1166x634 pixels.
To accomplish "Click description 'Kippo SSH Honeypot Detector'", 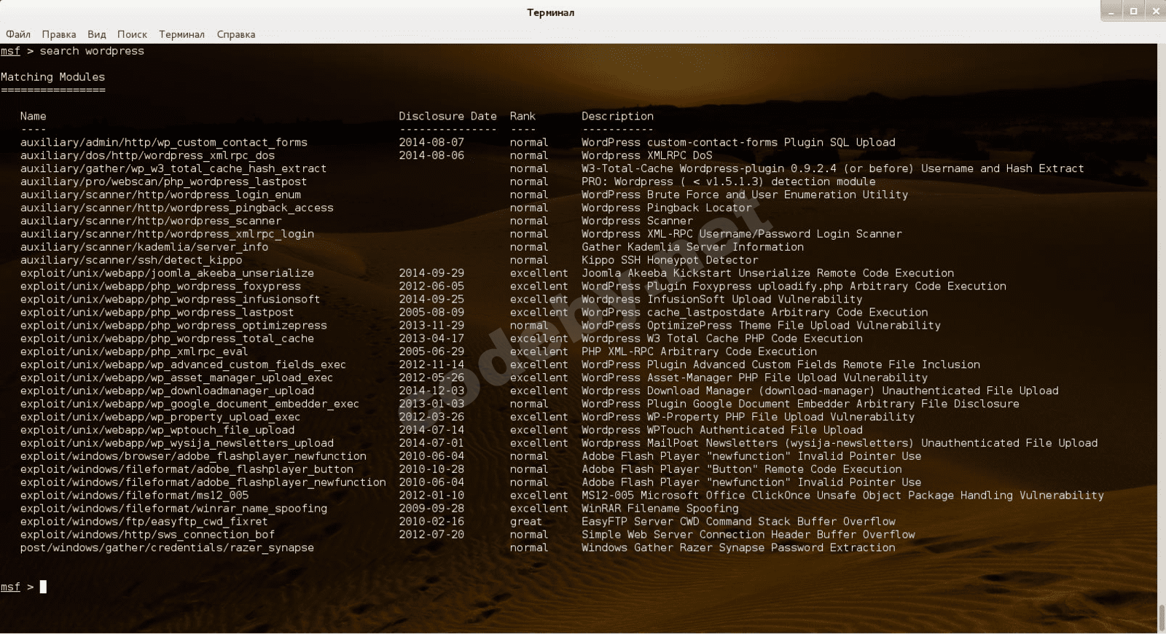I will click(670, 261).
